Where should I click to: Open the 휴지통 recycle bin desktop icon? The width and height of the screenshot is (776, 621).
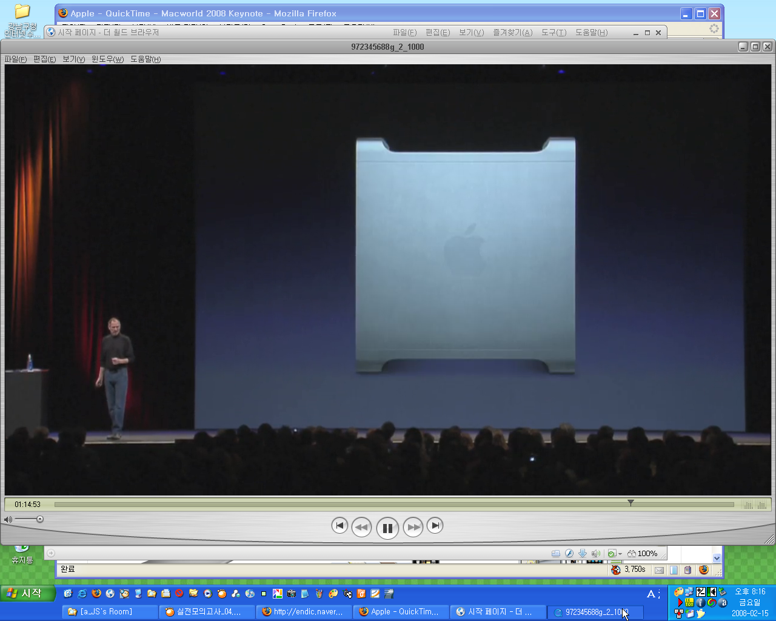[22, 555]
